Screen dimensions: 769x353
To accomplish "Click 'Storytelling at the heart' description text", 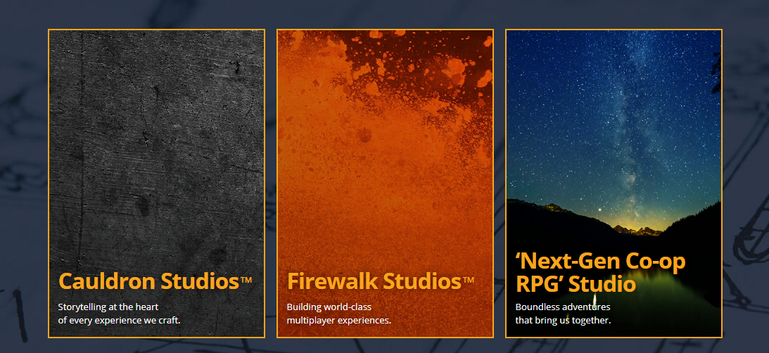I will pos(119,314).
